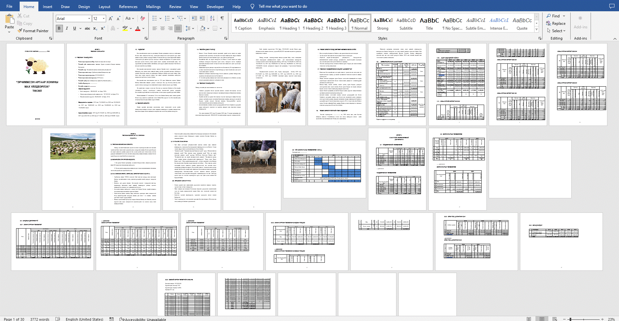
Task: Click the zoom in plus button
Action: pos(602,319)
